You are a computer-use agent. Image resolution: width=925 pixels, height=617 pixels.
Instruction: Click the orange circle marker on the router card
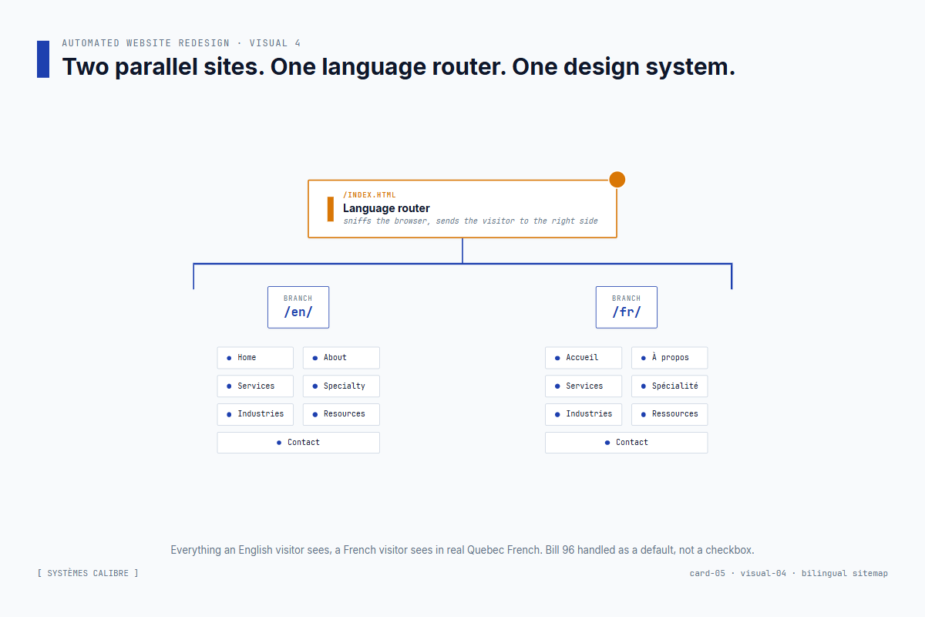(x=617, y=178)
